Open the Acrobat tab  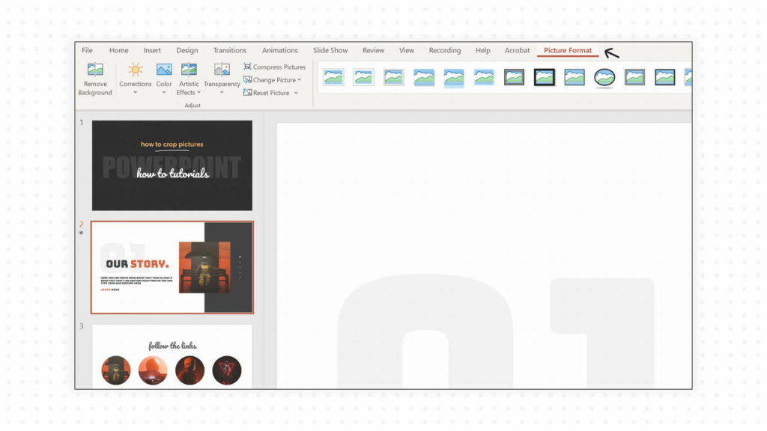517,50
